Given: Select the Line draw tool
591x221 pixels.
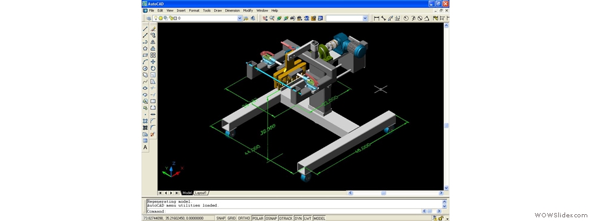Looking at the screenshot, I should [145, 29].
